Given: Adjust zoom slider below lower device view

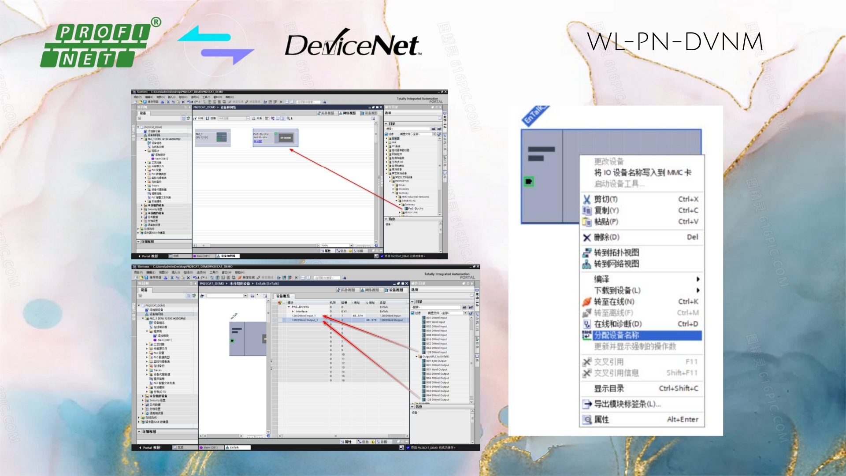Looking at the screenshot, I should (x=256, y=436).
